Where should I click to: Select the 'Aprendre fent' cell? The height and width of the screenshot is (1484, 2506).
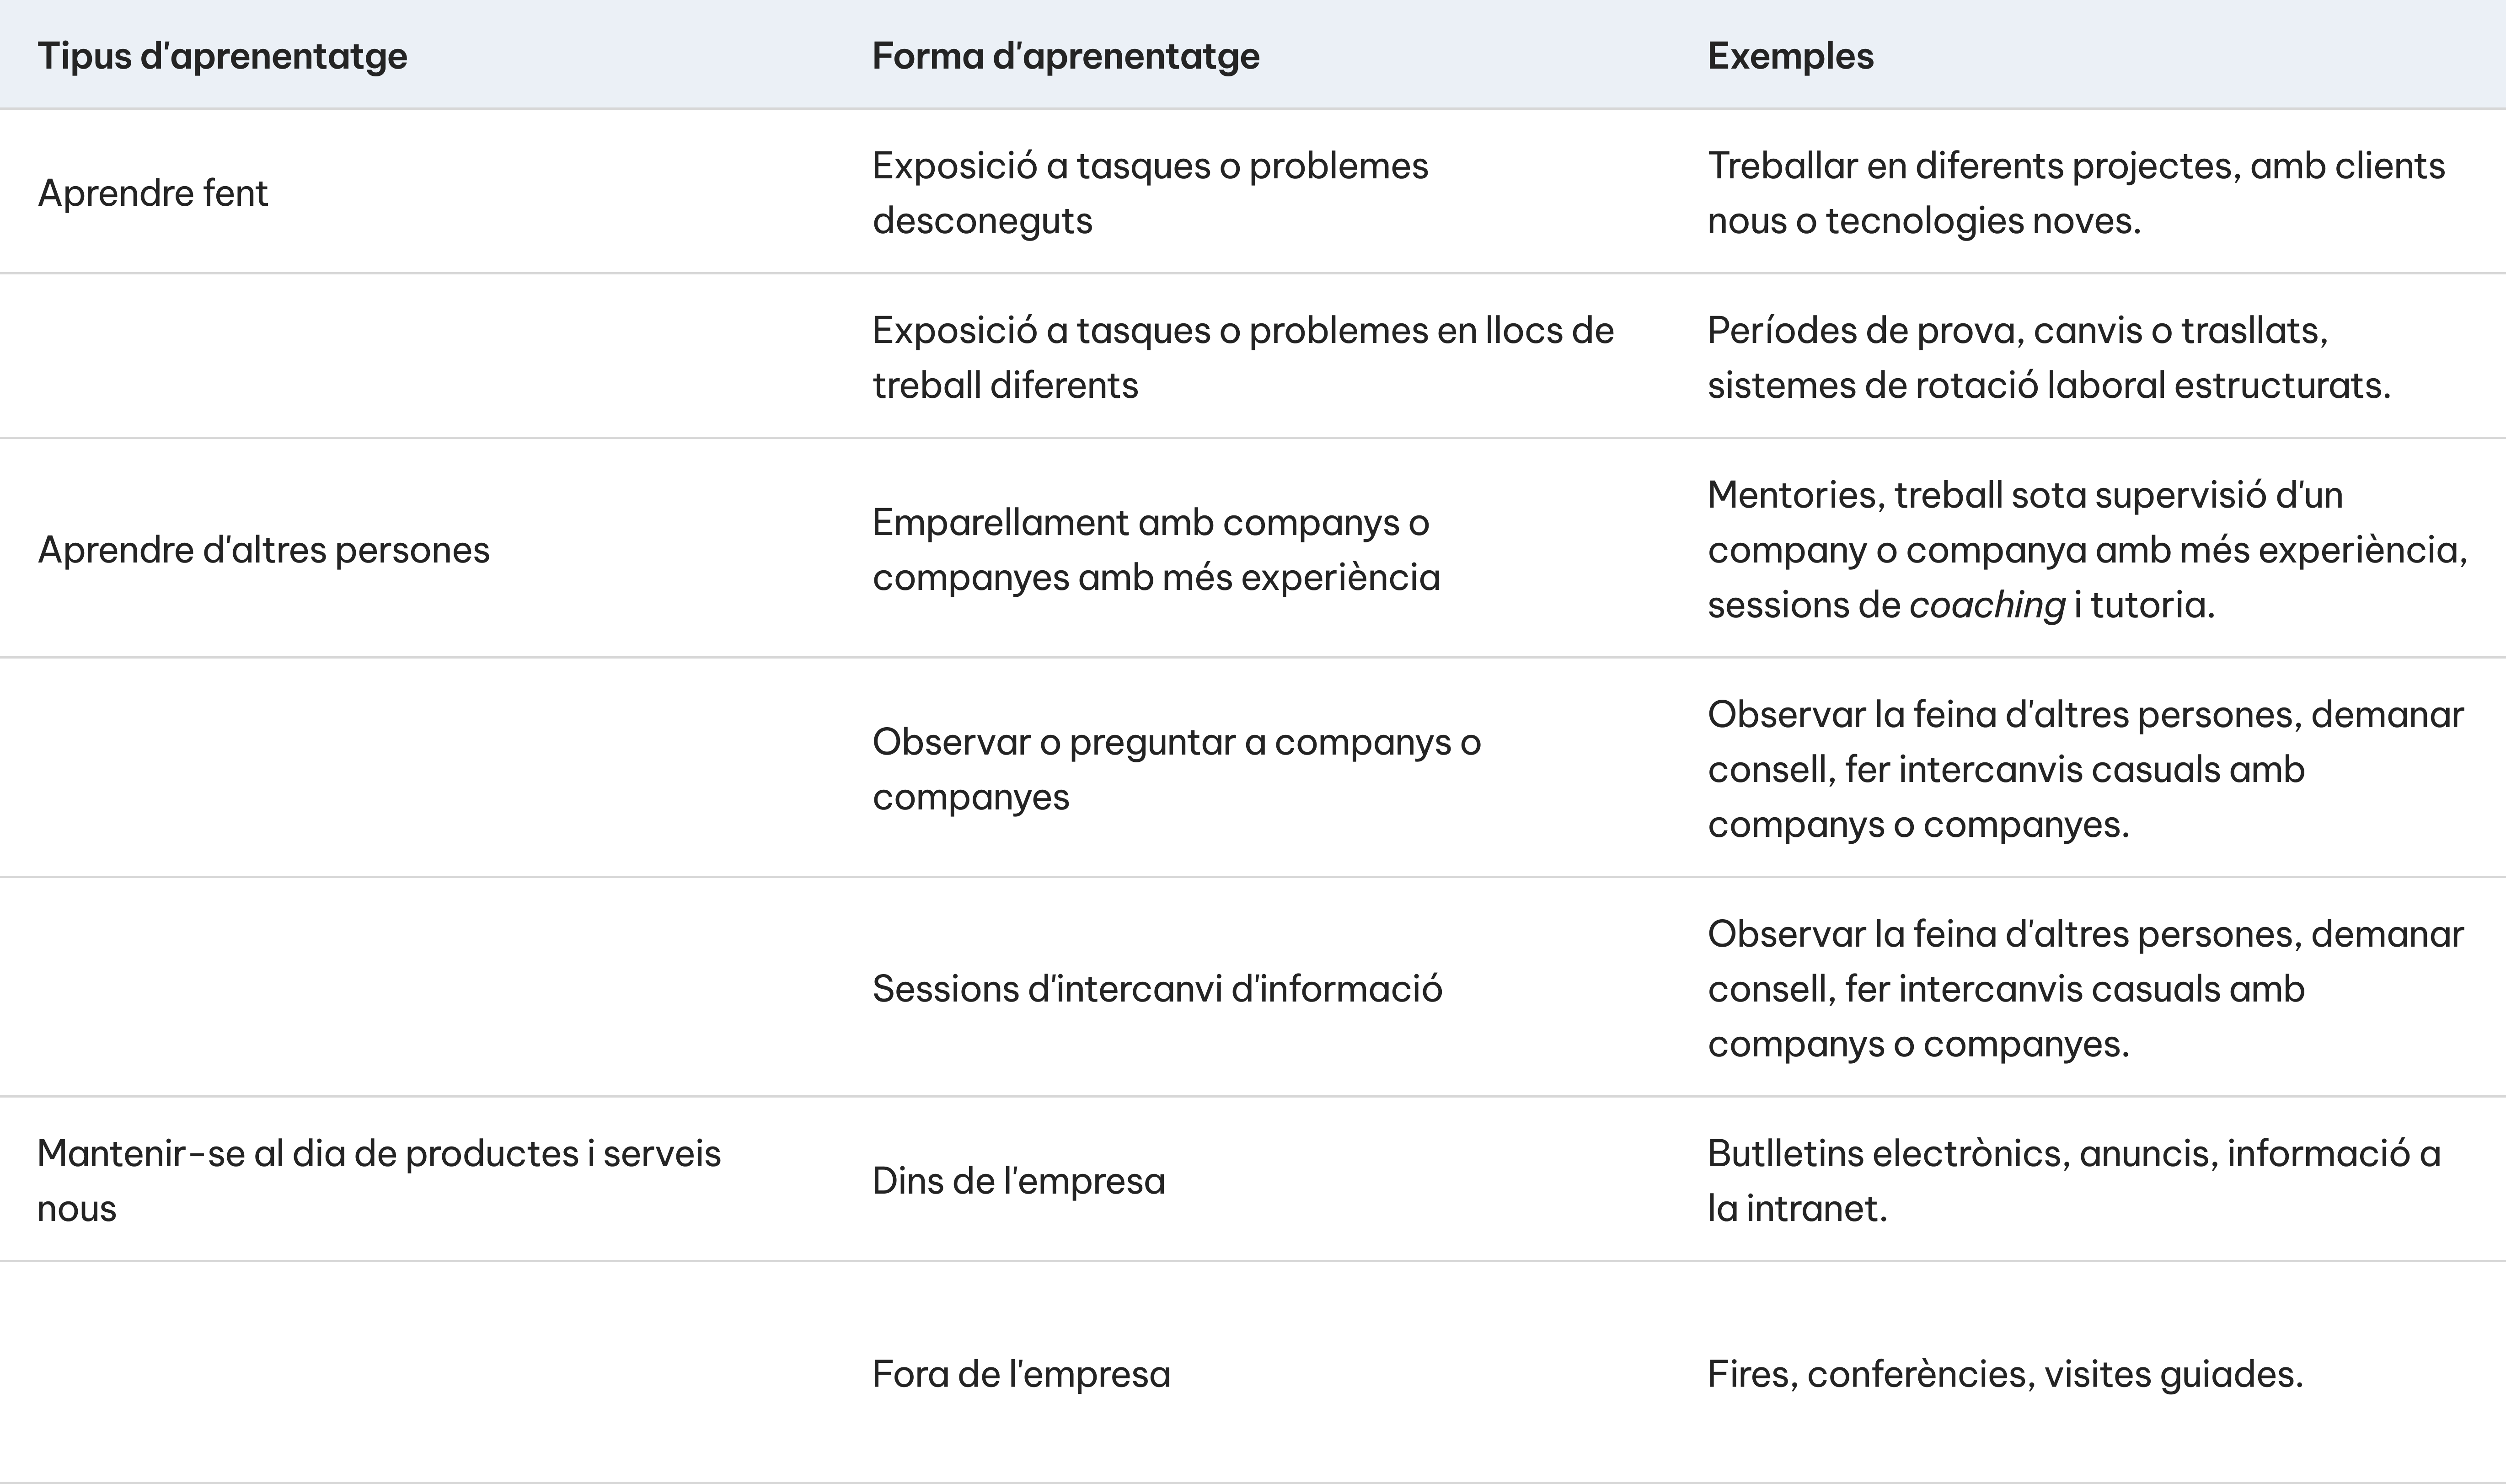click(153, 193)
